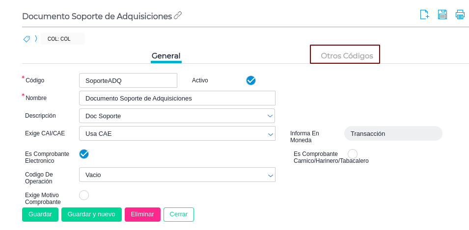The image size is (469, 230).
Task: Select the General tab
Action: [166, 56]
